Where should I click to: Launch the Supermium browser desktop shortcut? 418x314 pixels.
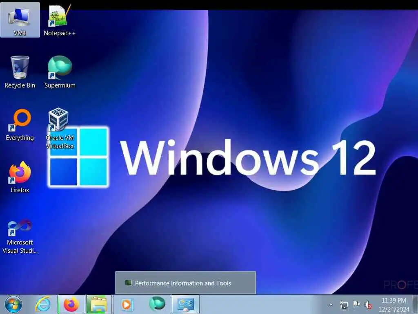click(x=60, y=72)
